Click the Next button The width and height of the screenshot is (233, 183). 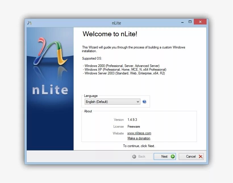tap(165, 156)
